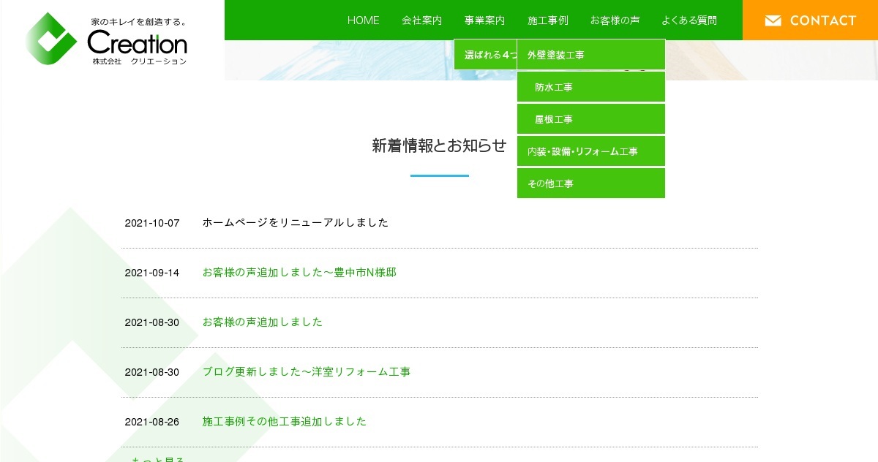Viewport: 878px width, 462px height.
Task: Open お客様の声 menu item
Action: 615,20
